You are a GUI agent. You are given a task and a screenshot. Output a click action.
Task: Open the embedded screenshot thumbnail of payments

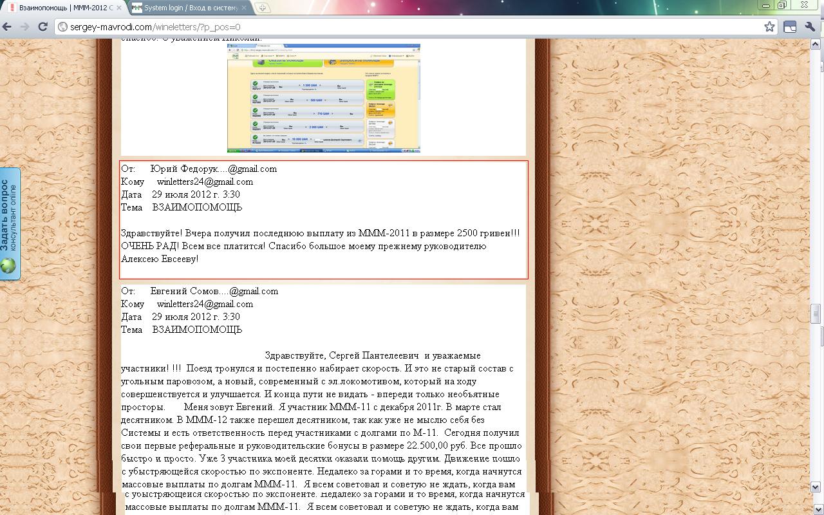[x=323, y=98]
